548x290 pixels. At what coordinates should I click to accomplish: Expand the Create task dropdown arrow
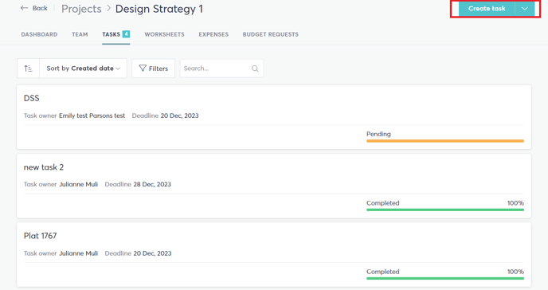[525, 9]
